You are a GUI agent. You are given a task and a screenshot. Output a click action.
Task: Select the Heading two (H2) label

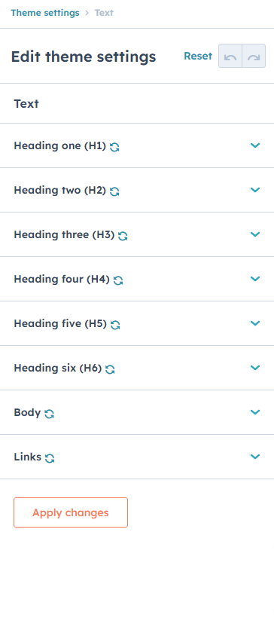60,190
